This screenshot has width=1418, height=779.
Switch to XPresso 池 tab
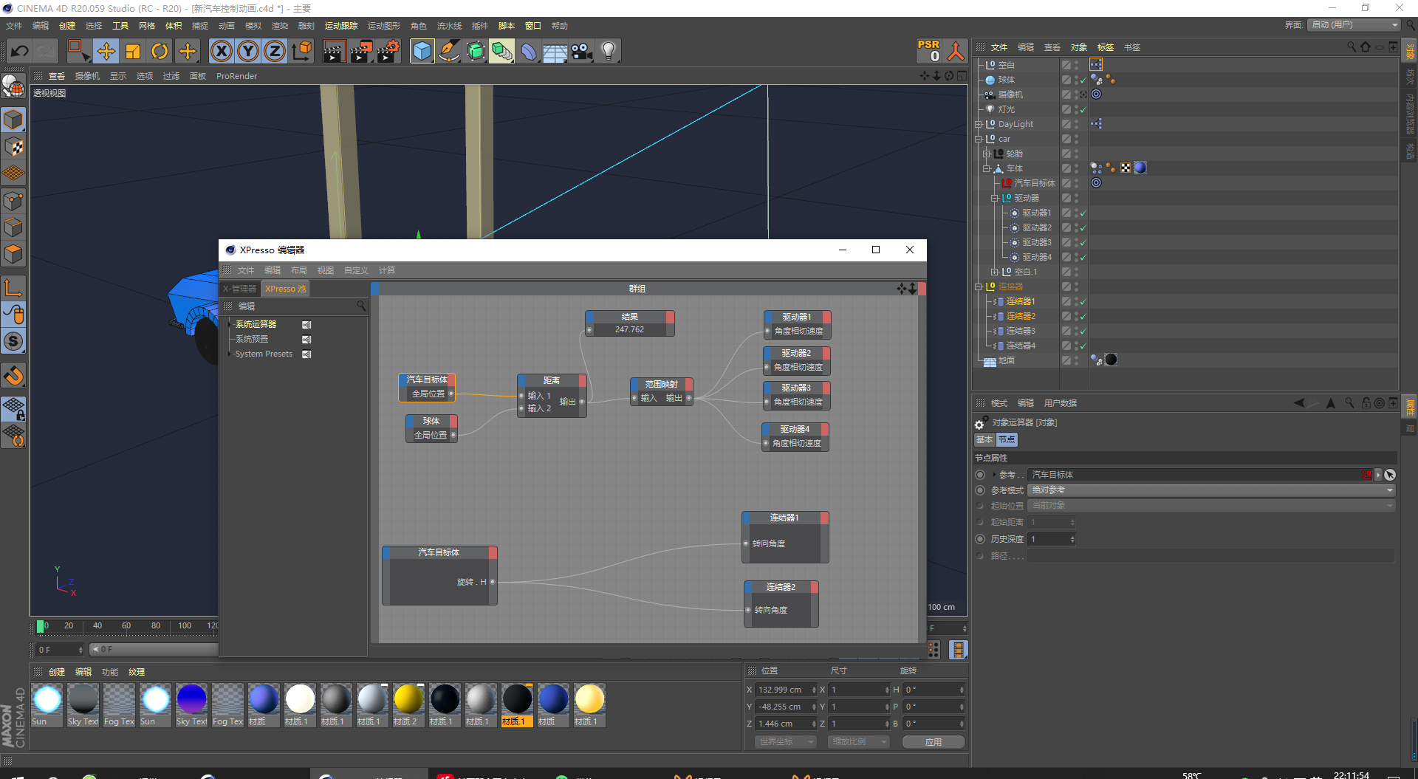click(285, 289)
